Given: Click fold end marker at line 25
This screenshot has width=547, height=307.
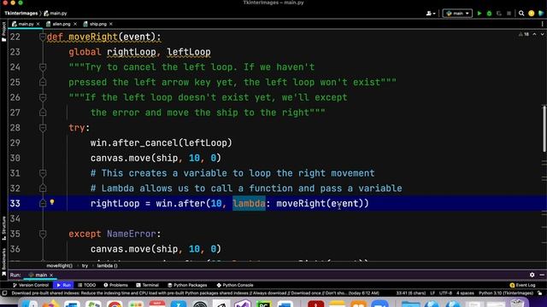Looking at the screenshot, I should point(43,82).
